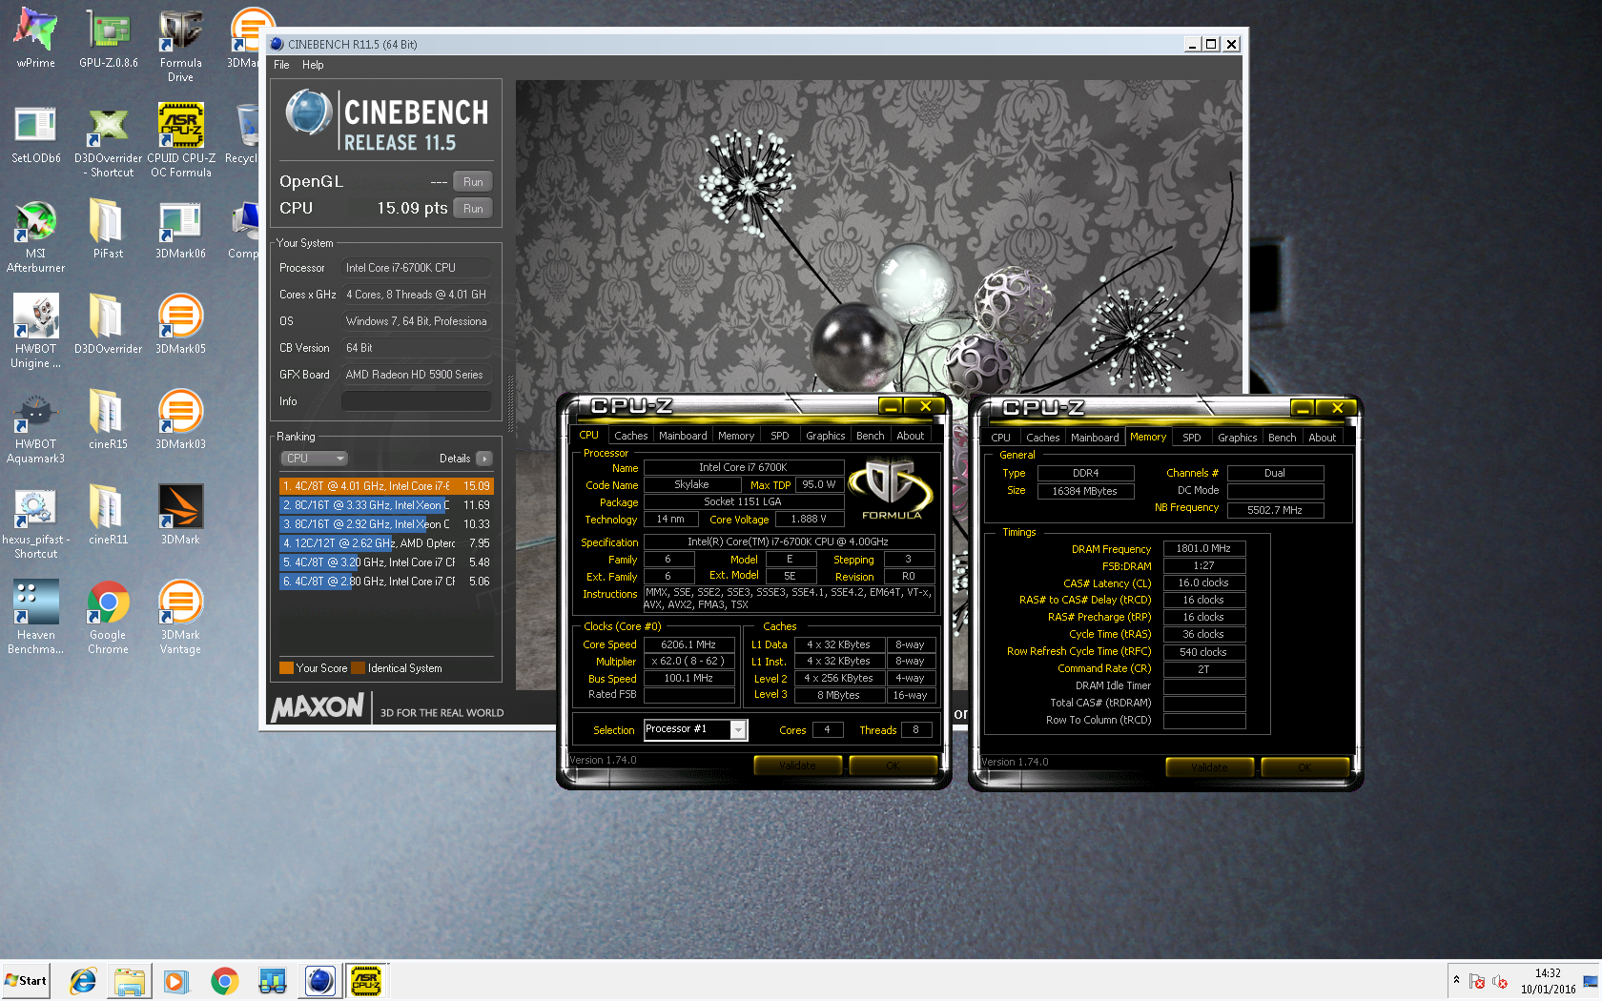The height and width of the screenshot is (1001, 1602).
Task: Select the 3DMark03 desktop icon
Action: [x=180, y=419]
